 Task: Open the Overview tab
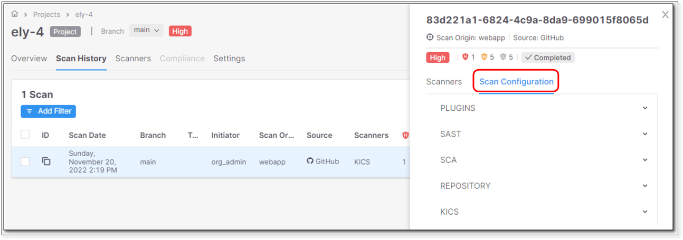pos(29,59)
